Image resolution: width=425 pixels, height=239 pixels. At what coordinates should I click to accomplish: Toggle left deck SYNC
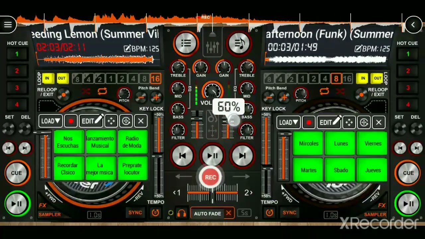(135, 212)
